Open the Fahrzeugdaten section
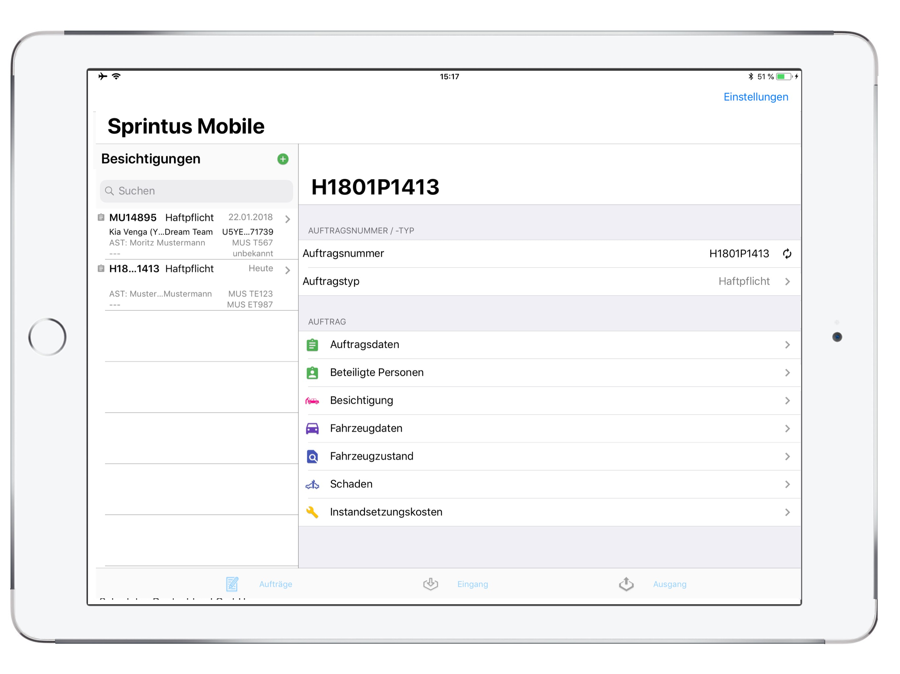The height and width of the screenshot is (674, 900). (549, 428)
